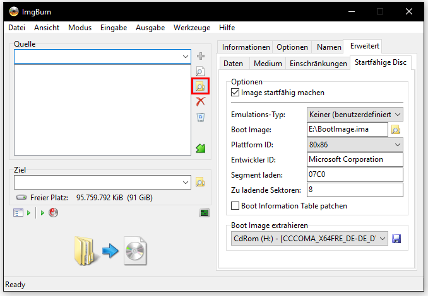Open the Ausgabe menu
428x296 pixels.
point(150,28)
